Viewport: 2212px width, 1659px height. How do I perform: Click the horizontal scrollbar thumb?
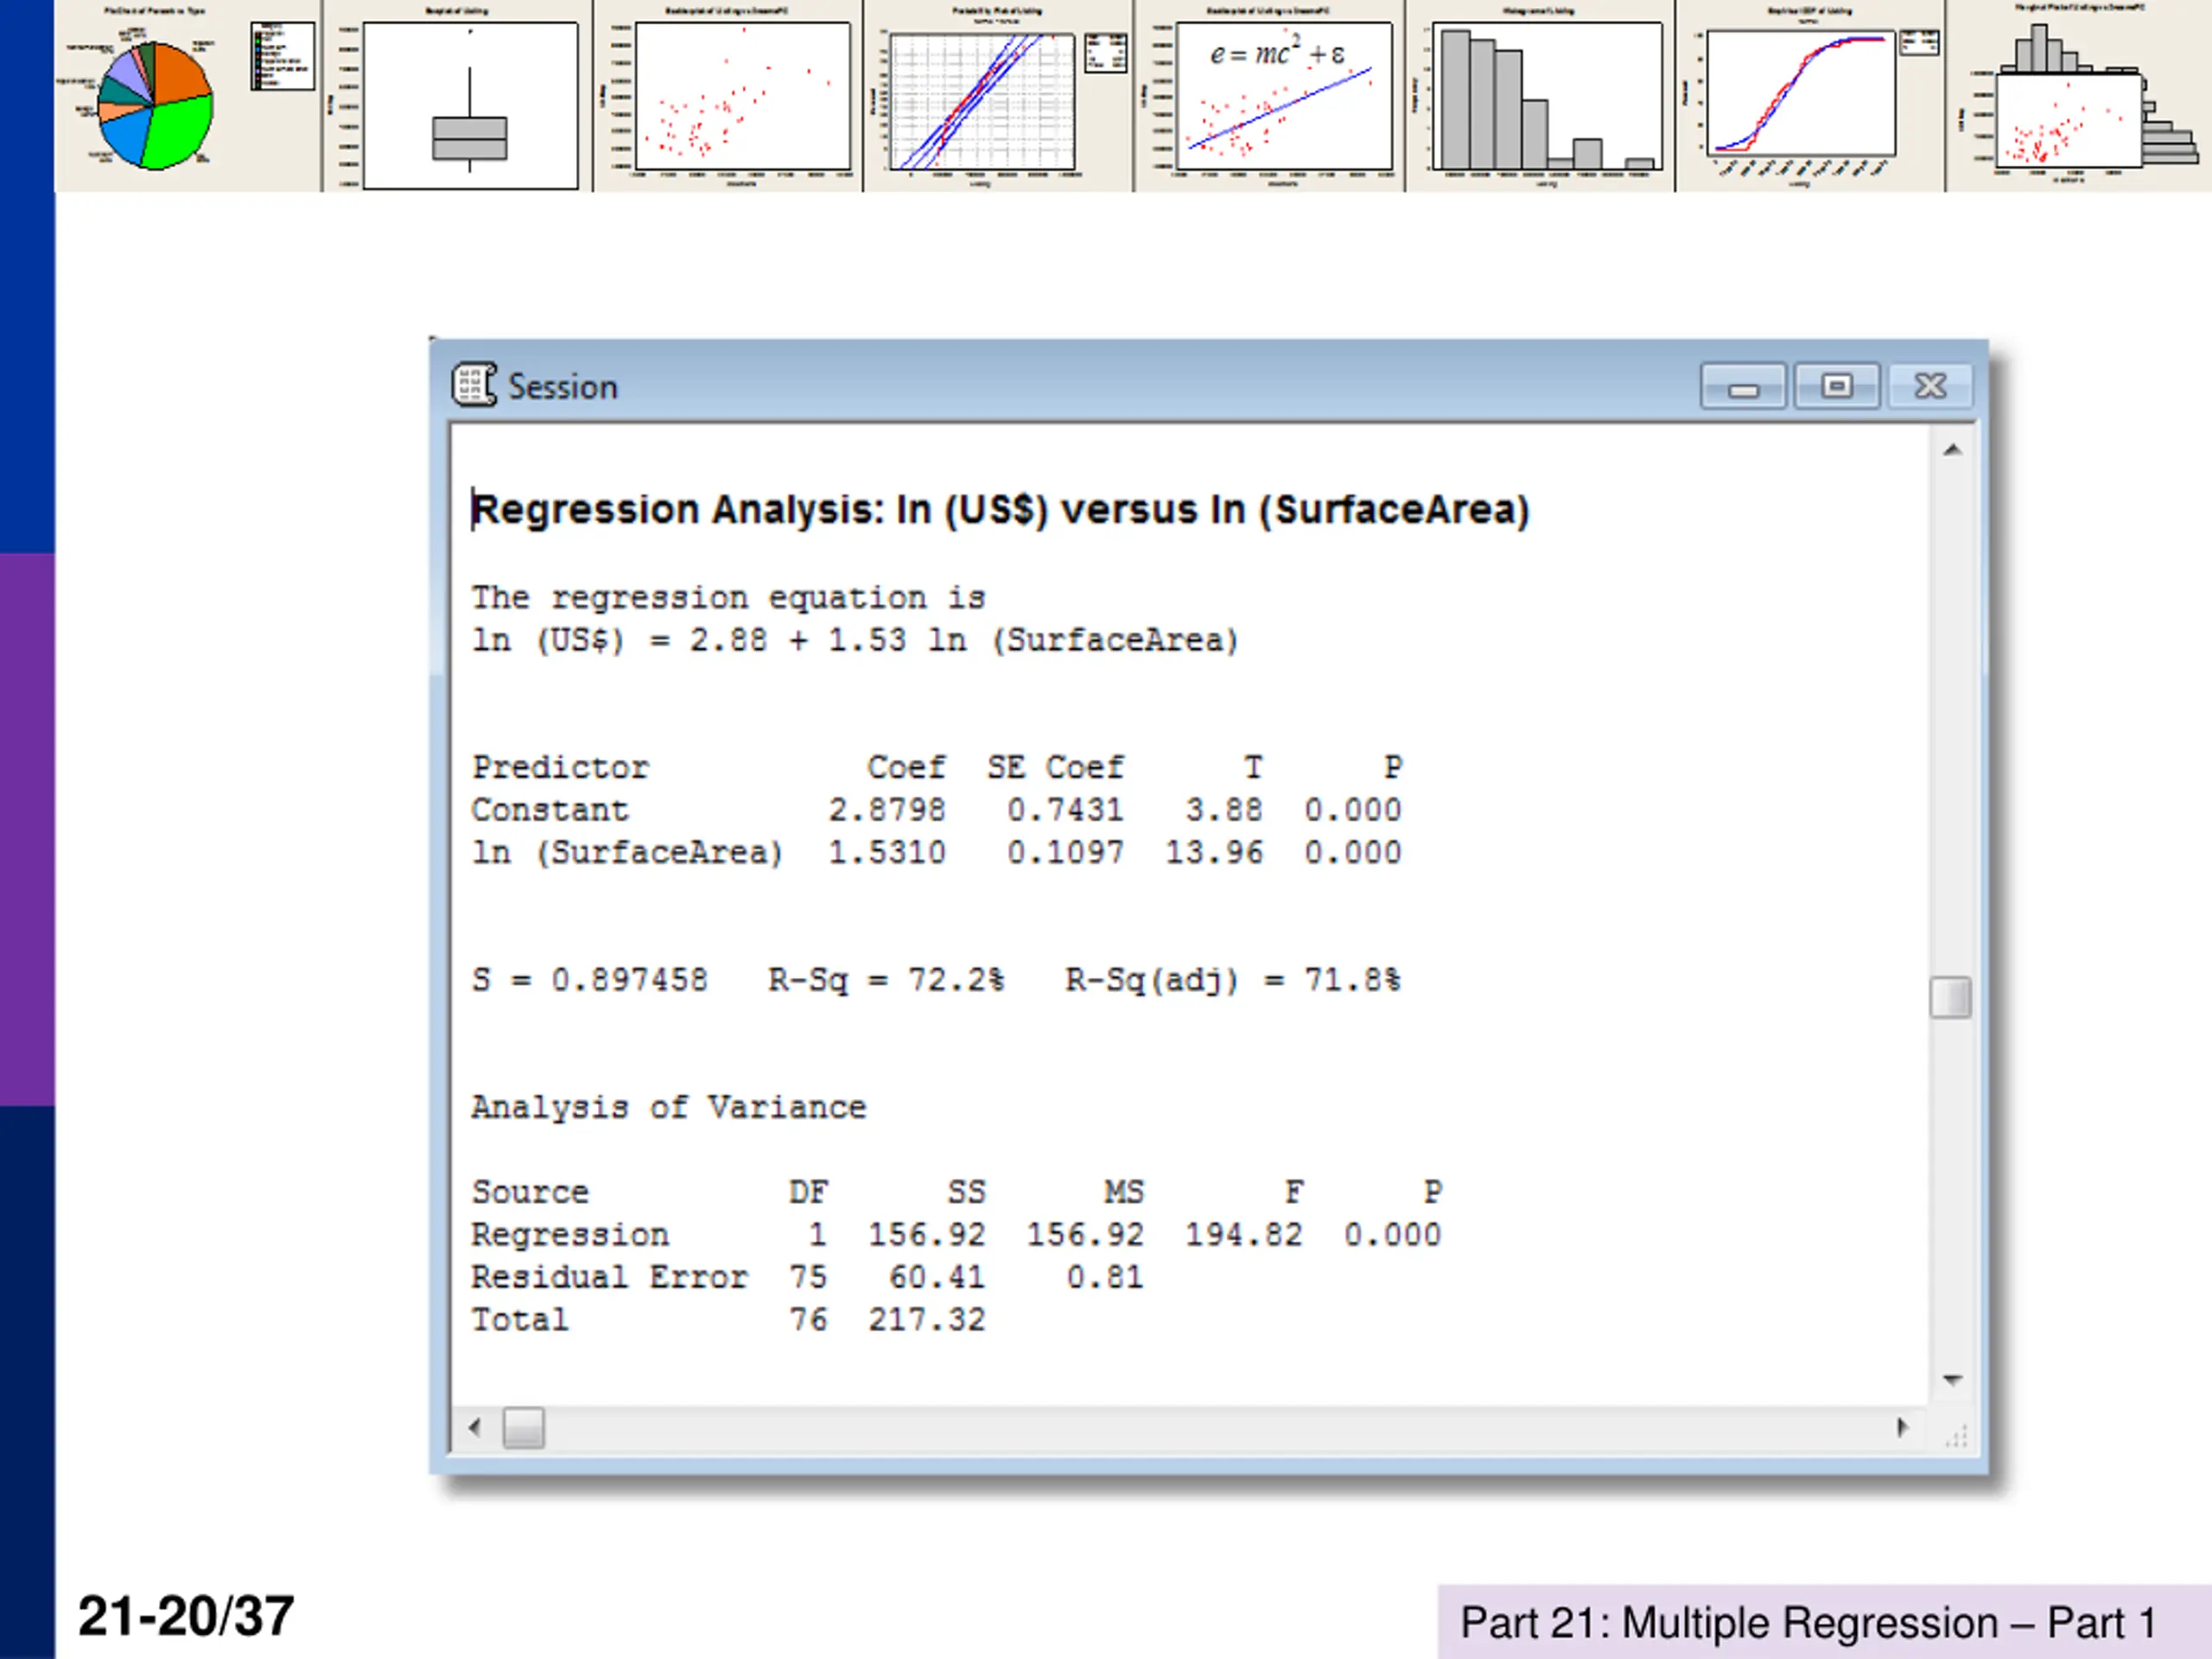pos(523,1428)
